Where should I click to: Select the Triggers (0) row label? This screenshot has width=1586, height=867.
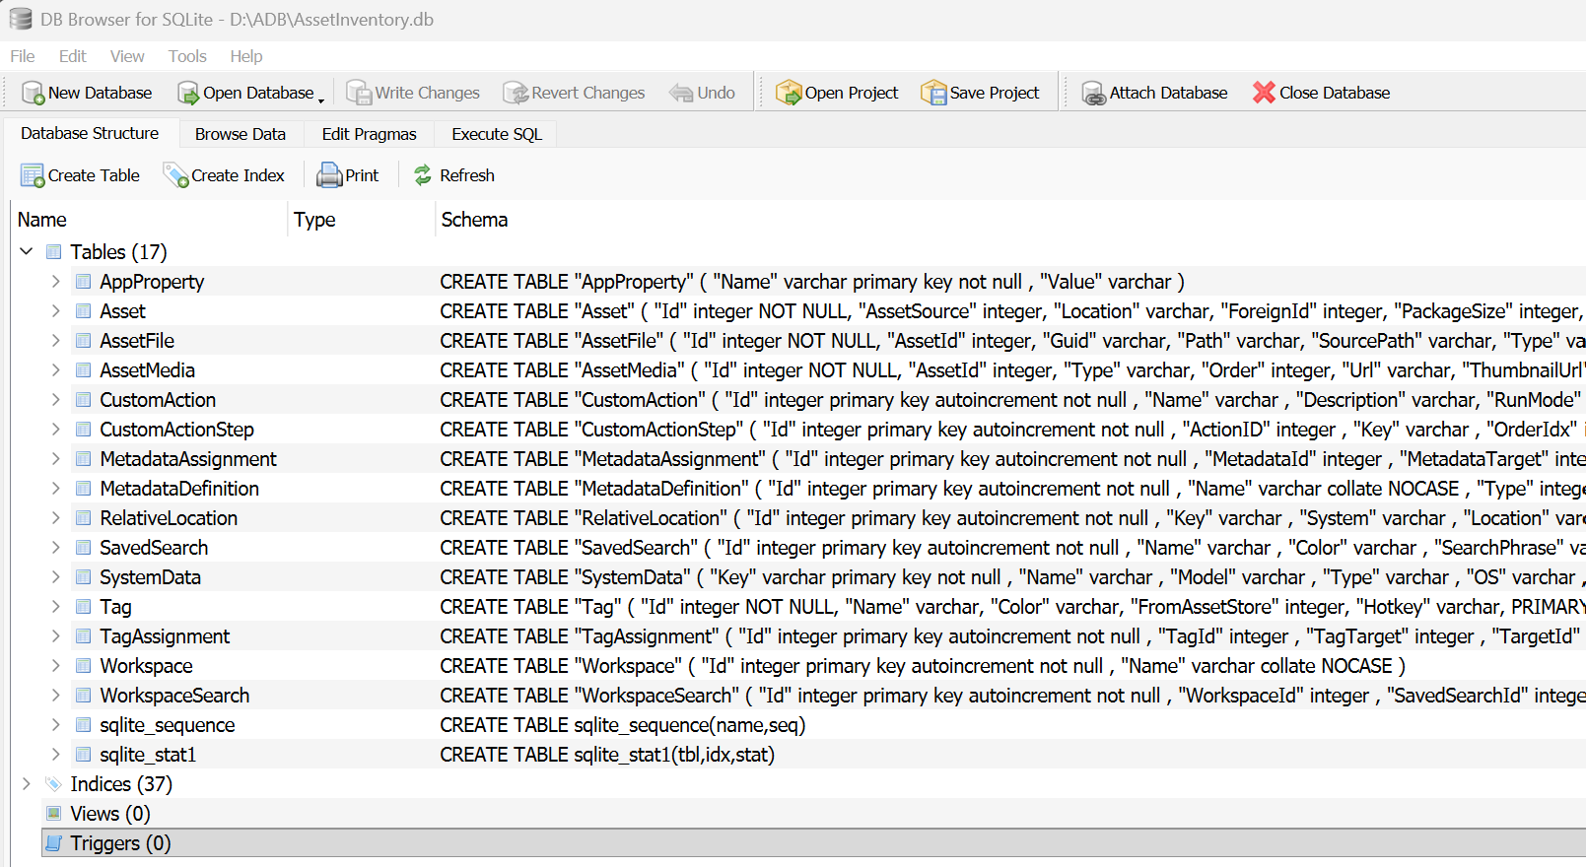tap(120, 843)
